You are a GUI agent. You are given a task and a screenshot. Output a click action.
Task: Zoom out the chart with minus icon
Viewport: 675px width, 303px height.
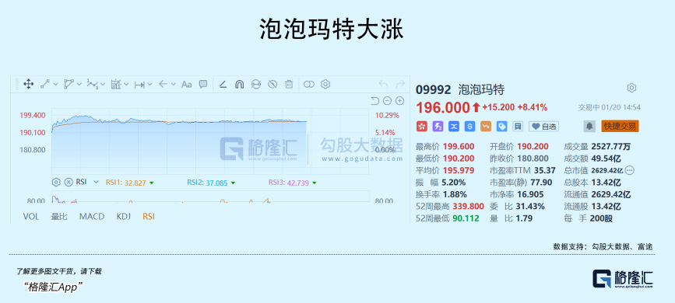(387, 101)
